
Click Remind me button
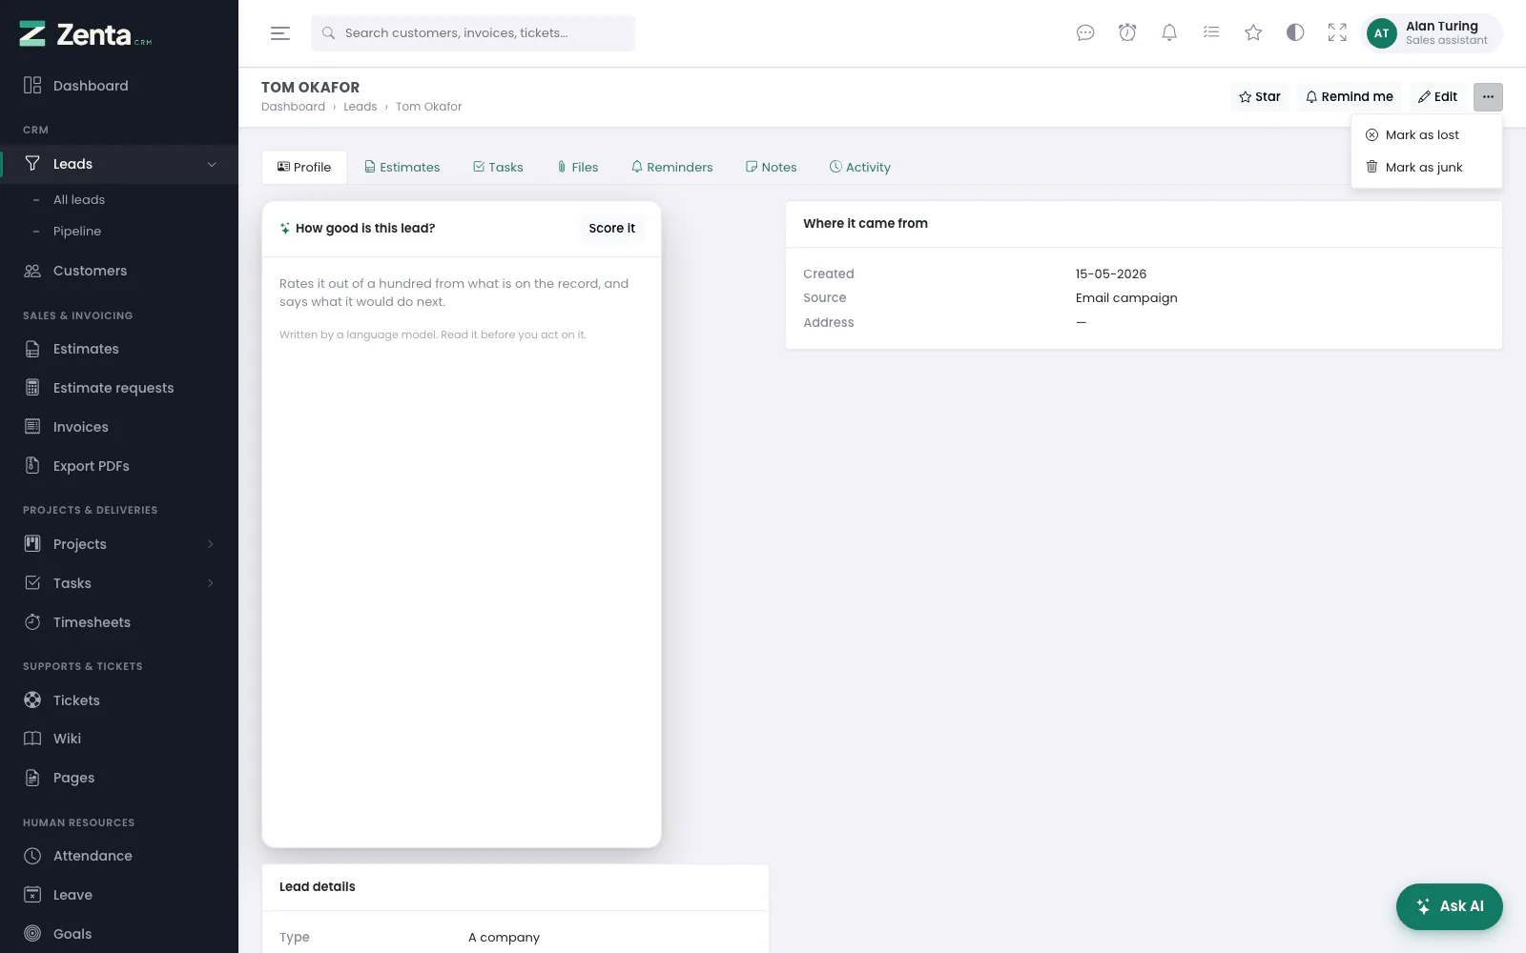click(1349, 97)
